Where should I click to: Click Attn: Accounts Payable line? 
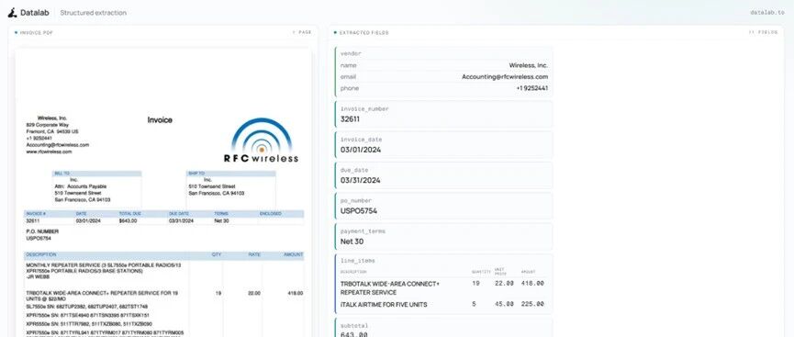[80, 186]
